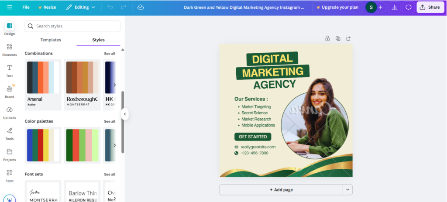Click the duplicate page icon above canvas
The image size is (447, 202).
[338, 38]
